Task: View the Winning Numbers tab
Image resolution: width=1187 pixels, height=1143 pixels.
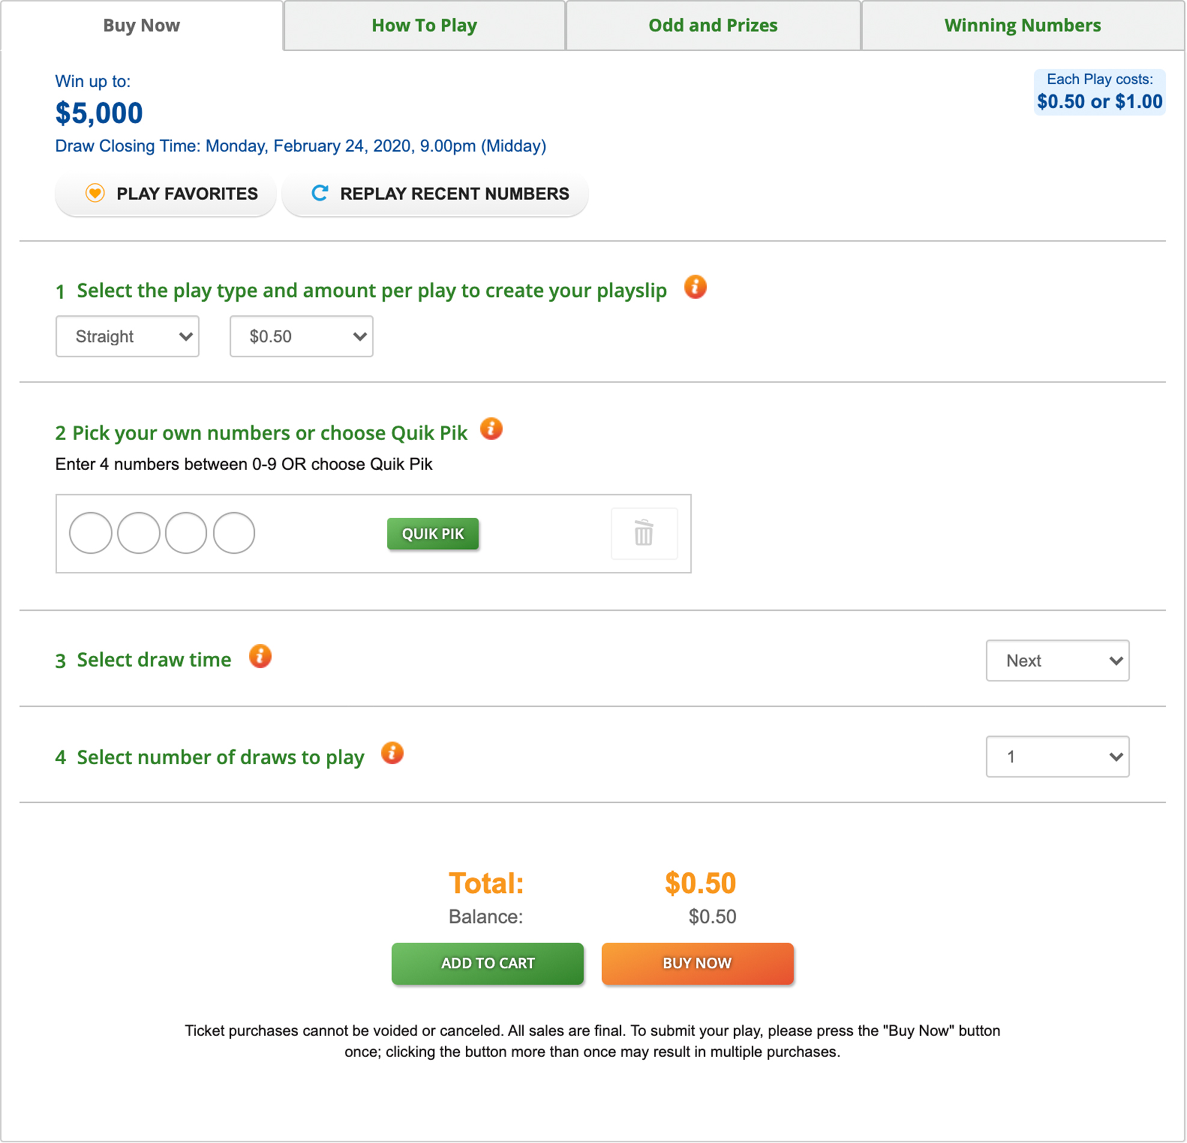Action: [1022, 25]
